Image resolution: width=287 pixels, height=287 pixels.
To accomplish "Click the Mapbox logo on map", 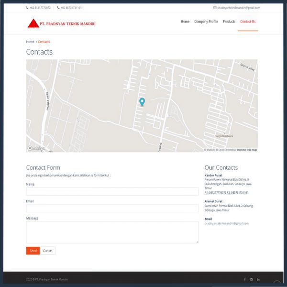I will pos(36,148).
